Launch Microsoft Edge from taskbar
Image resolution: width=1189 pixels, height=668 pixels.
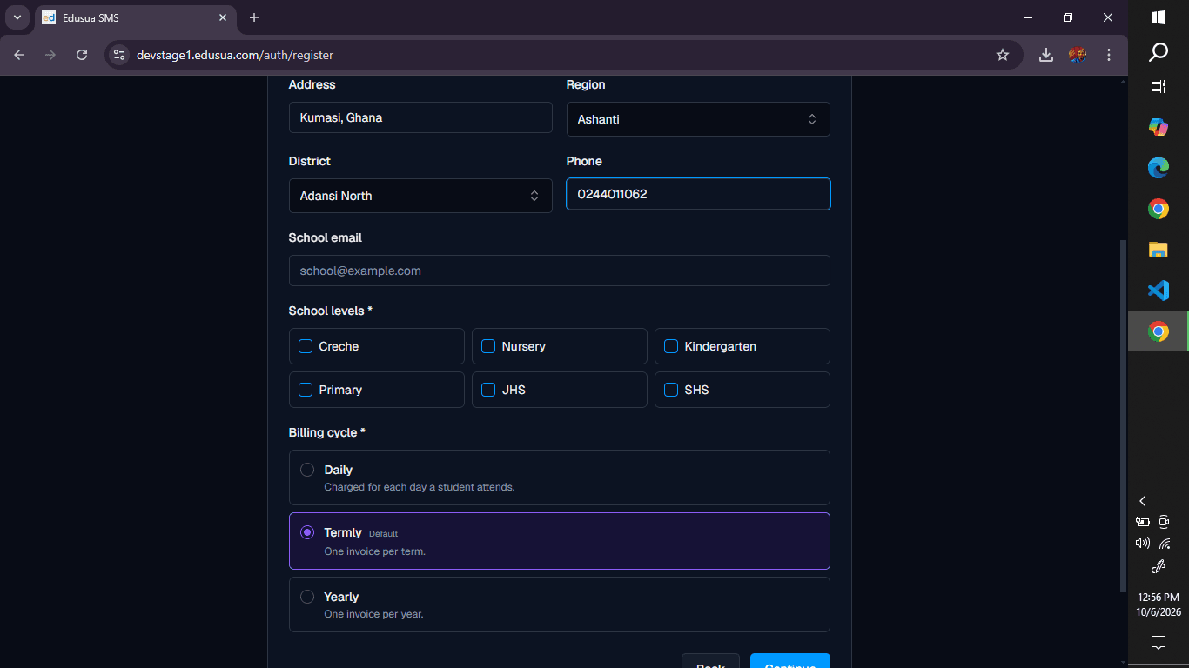click(x=1159, y=168)
